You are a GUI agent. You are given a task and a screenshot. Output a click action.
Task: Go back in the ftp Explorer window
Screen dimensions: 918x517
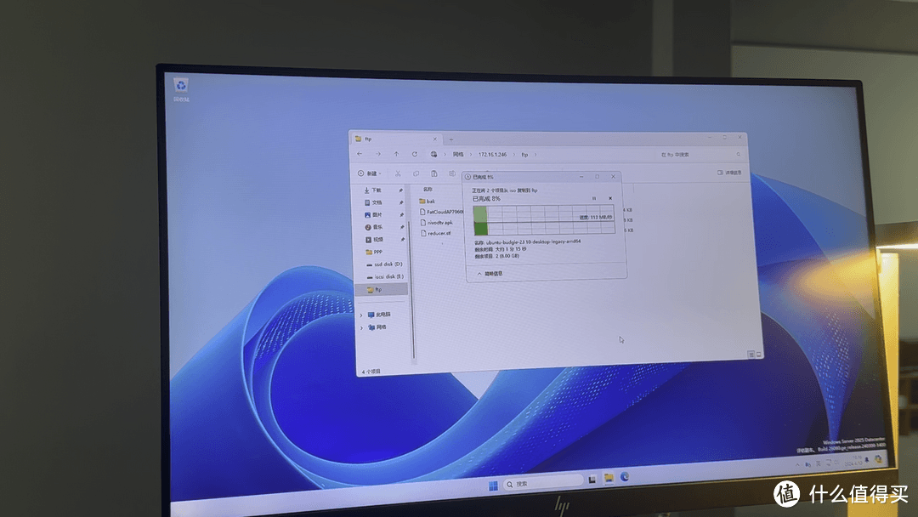click(360, 154)
